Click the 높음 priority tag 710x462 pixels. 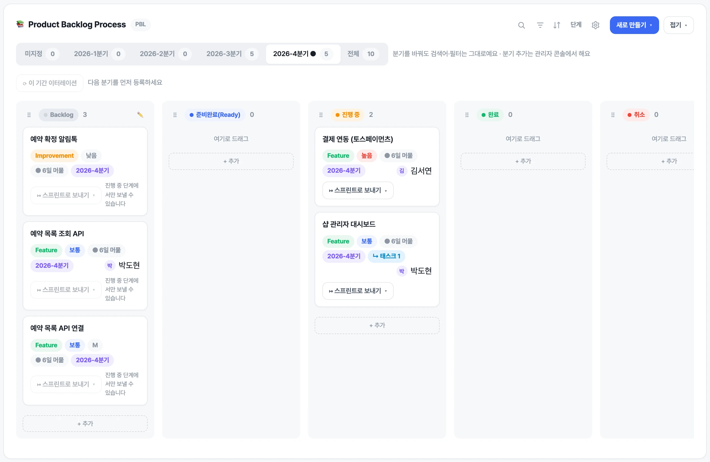367,156
